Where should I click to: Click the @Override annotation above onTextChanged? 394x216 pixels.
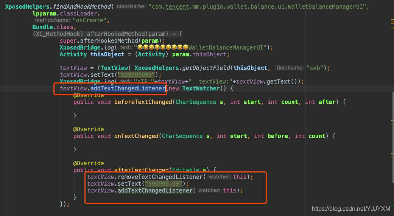[89, 129]
